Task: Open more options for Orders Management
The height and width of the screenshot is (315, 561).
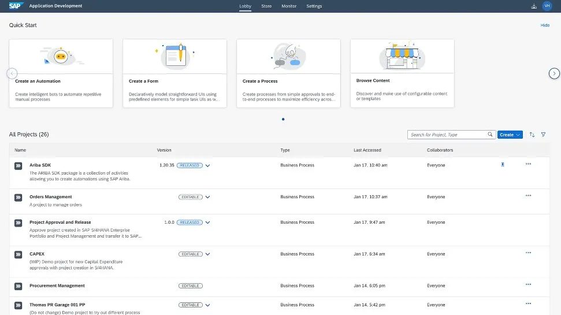Action: (528, 196)
